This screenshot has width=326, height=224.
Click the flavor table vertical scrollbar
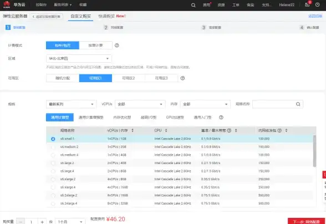click(314, 151)
